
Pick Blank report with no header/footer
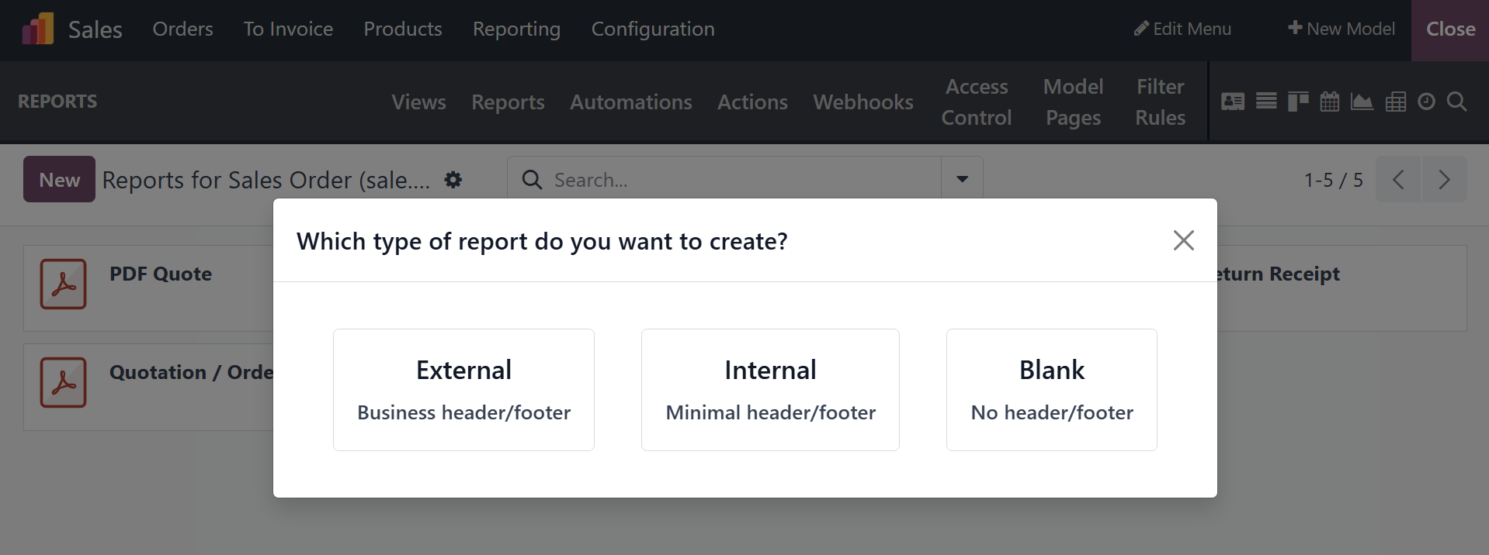point(1051,390)
